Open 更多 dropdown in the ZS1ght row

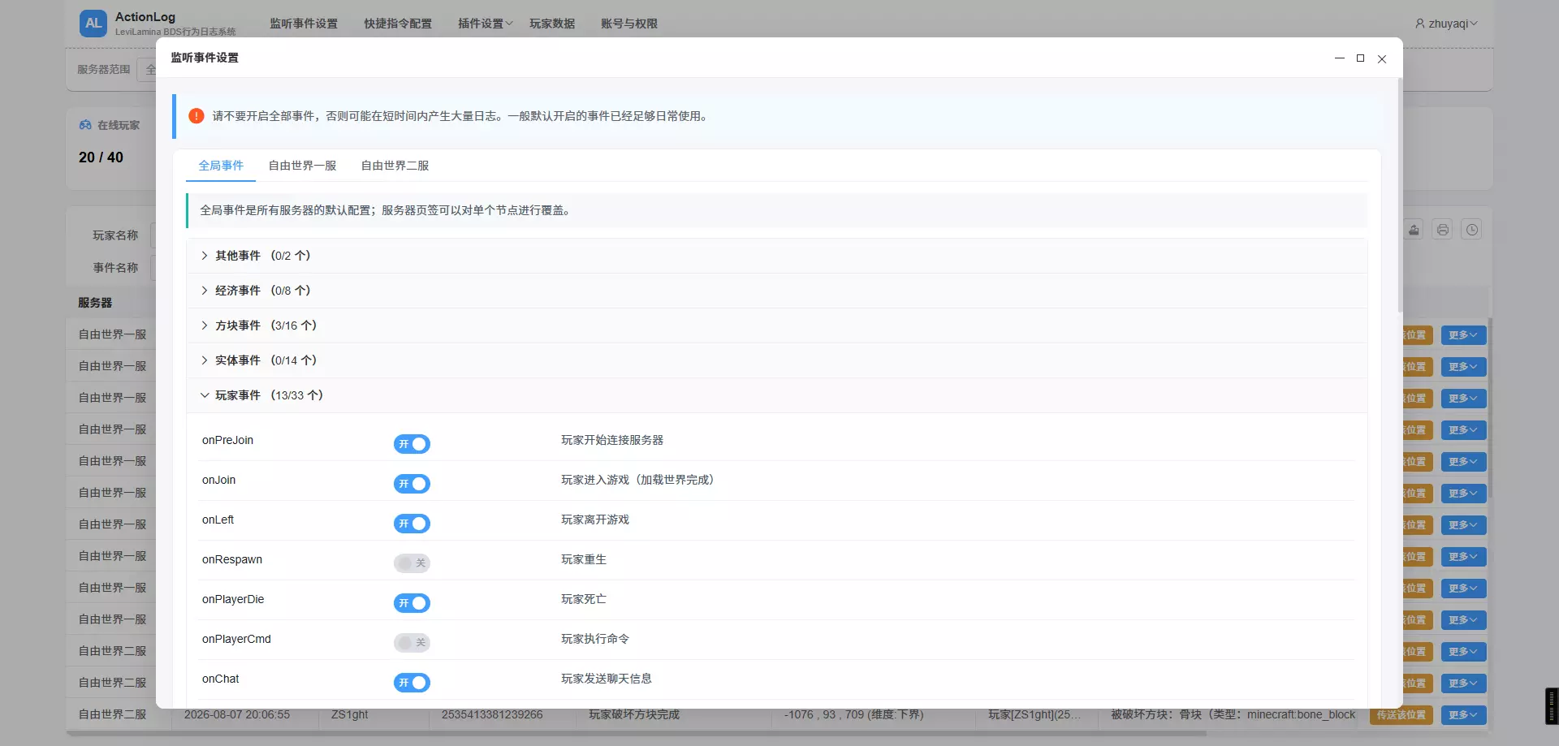click(x=1463, y=715)
